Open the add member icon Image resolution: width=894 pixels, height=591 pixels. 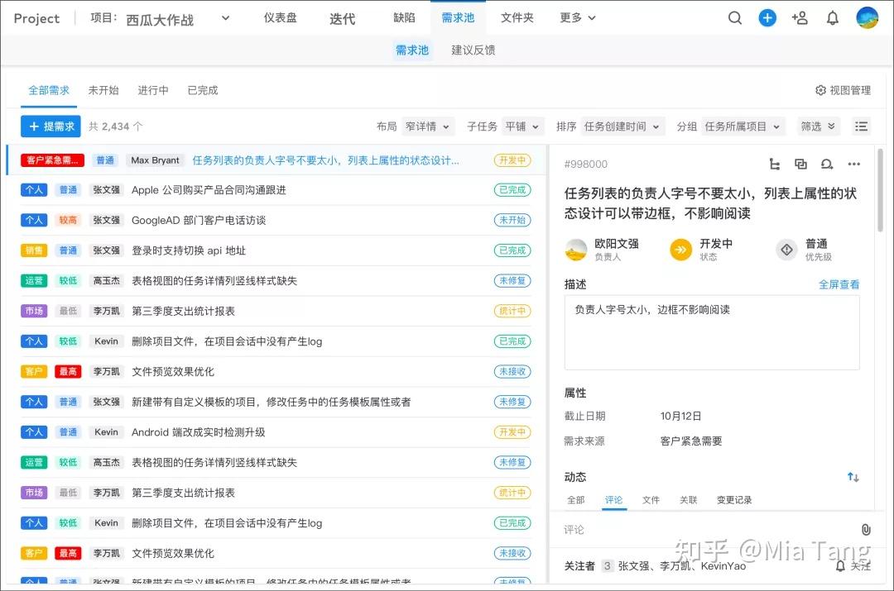point(800,18)
